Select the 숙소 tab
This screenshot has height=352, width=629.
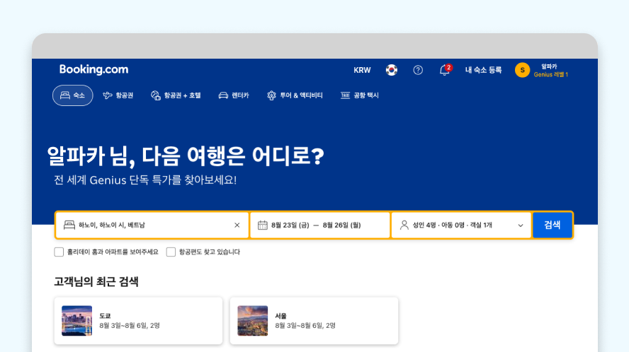tap(73, 95)
